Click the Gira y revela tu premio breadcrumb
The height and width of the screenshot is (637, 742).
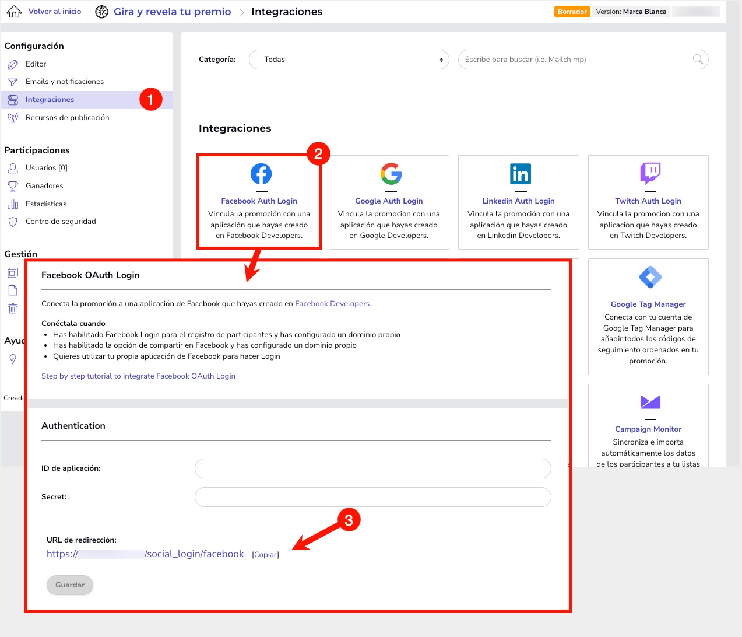point(173,12)
